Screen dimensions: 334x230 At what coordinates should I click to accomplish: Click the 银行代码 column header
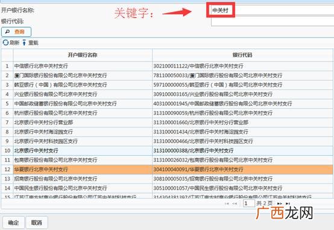coord(242,55)
